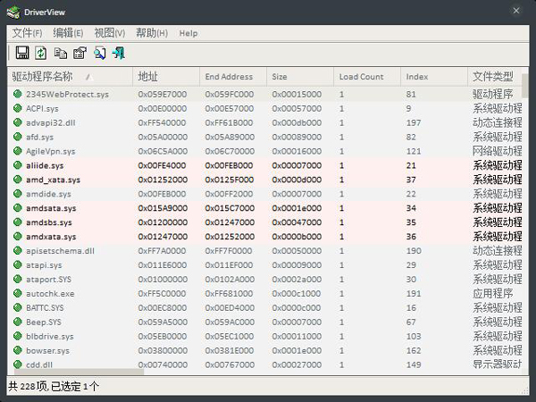The image size is (536, 402).
Task: Open the 帮助(H) menu
Action: [152, 33]
